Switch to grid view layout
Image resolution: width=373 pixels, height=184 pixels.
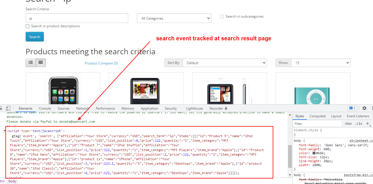(x=41, y=62)
